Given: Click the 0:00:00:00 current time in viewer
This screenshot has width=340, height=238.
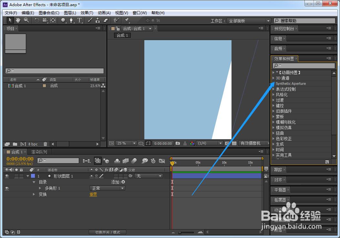Looking at the screenshot, I should tap(163, 143).
